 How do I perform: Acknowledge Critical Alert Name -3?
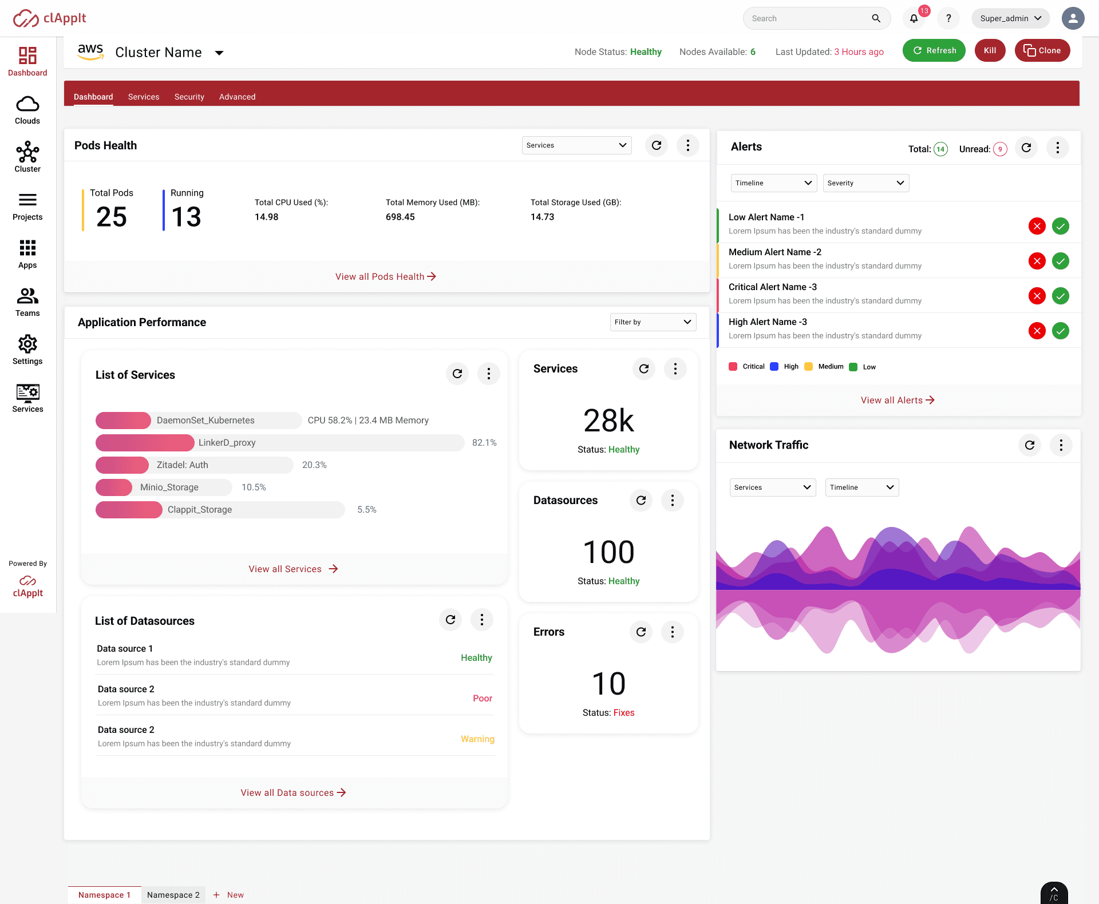1061,296
